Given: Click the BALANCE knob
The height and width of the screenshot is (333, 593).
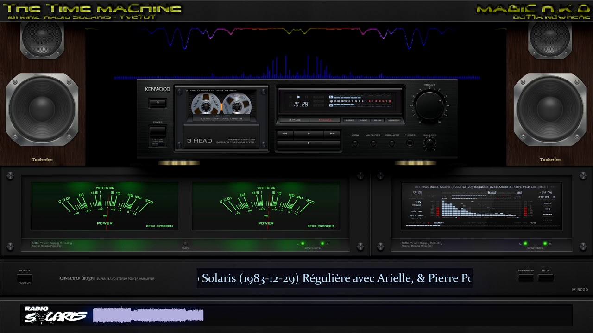Looking at the screenshot, I should [x=429, y=143].
